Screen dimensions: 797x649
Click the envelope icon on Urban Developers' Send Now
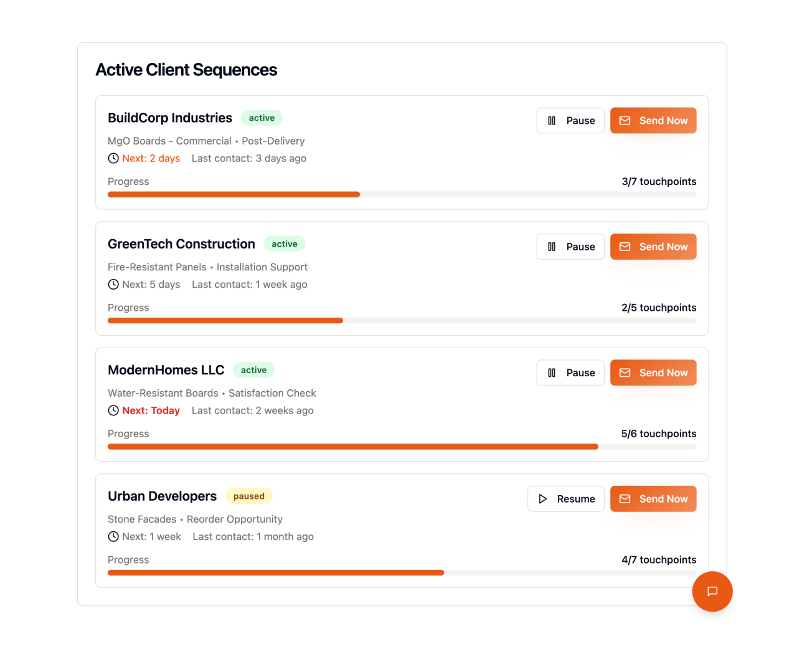625,498
